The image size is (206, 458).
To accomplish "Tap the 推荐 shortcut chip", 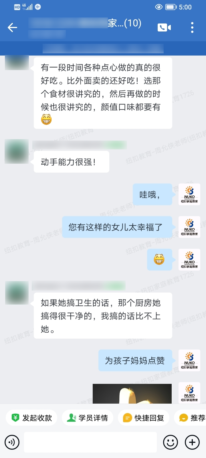I will tap(191, 418).
